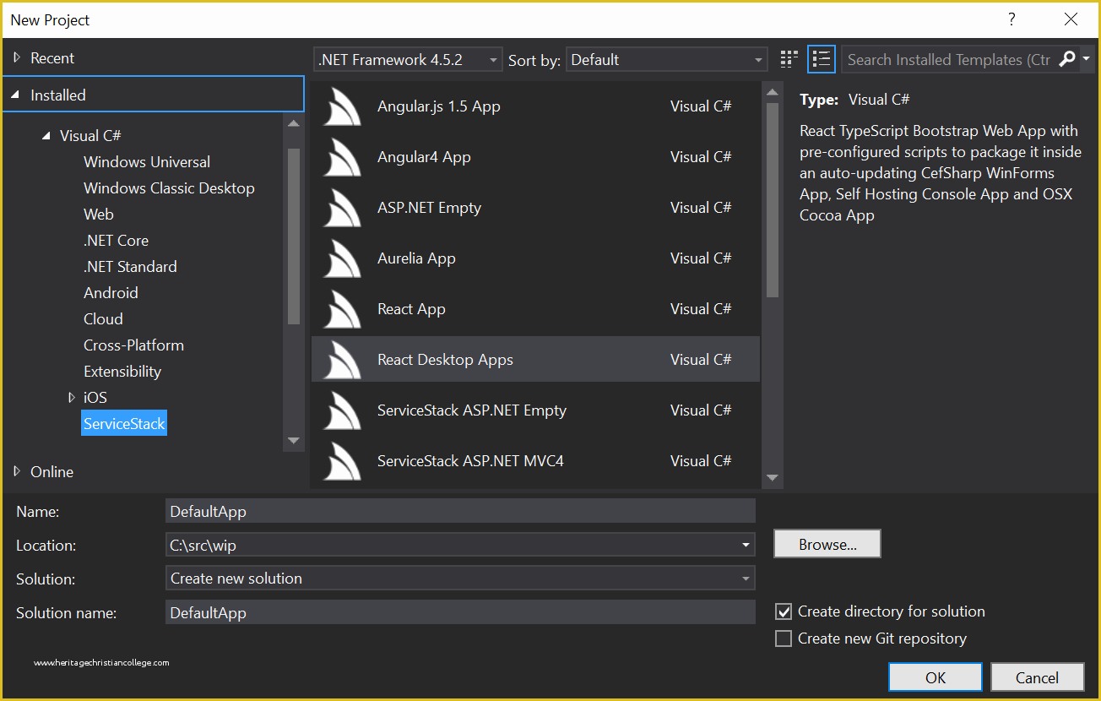Click the React Desktop Apps template icon
The image size is (1101, 701).
pyautogui.click(x=343, y=360)
